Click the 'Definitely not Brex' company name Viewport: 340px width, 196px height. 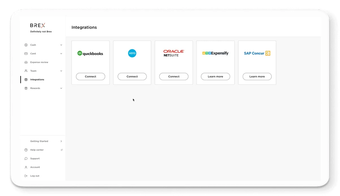(41, 32)
